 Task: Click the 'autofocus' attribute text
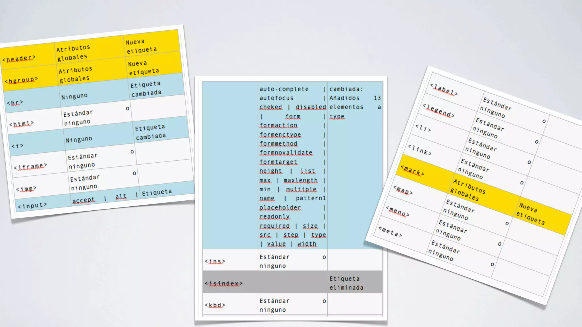[276, 98]
